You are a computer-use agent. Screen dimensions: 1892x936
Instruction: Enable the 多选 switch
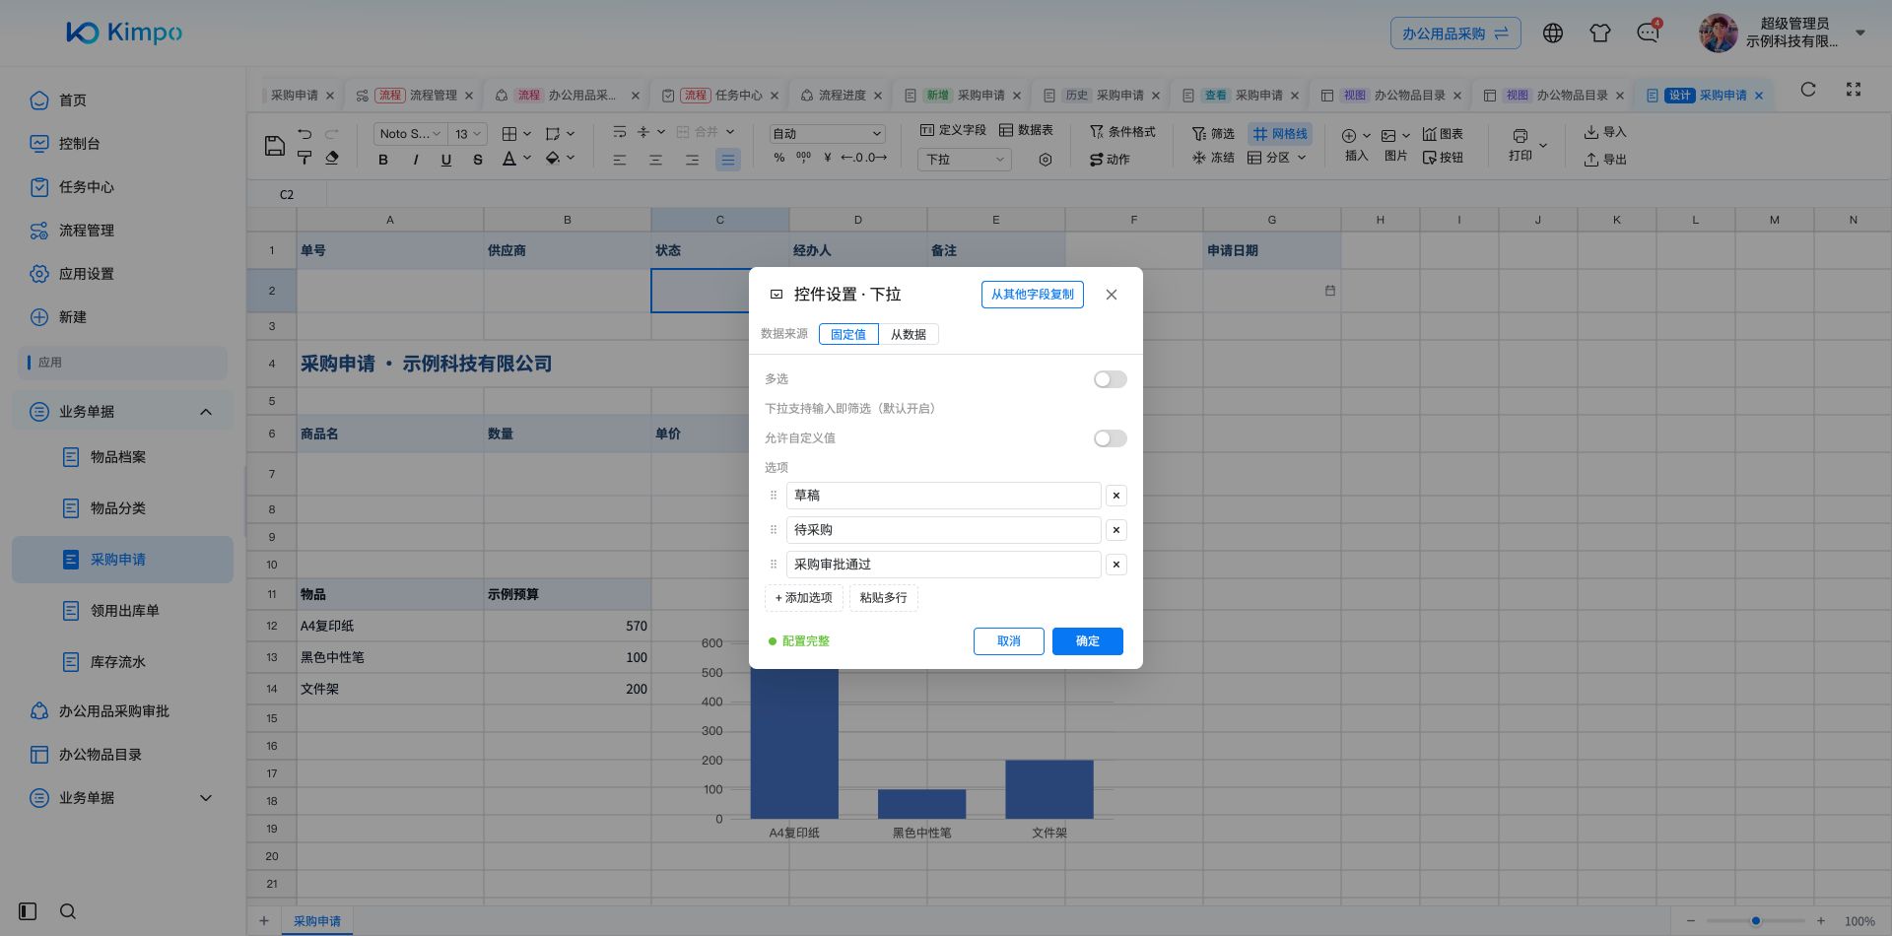[x=1111, y=379]
